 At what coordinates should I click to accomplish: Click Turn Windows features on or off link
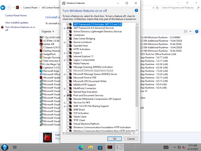[x=20, y=28]
